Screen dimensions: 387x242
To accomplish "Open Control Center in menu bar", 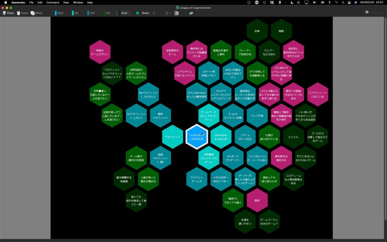I will click(350, 3).
